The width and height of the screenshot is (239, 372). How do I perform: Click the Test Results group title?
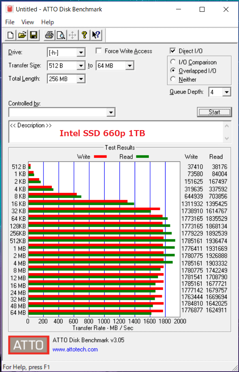(120, 148)
